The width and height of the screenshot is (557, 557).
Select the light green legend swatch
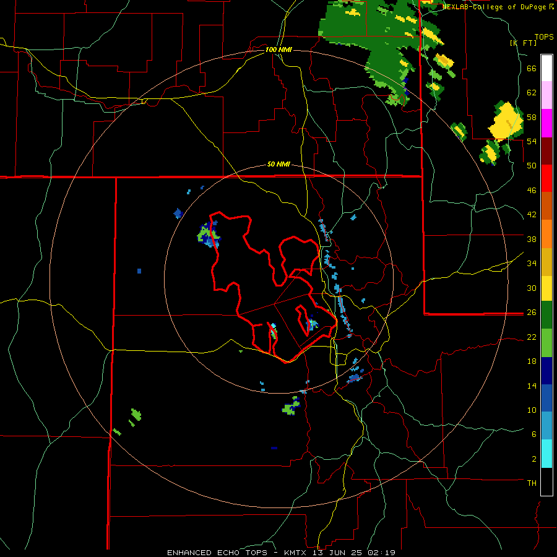point(546,343)
